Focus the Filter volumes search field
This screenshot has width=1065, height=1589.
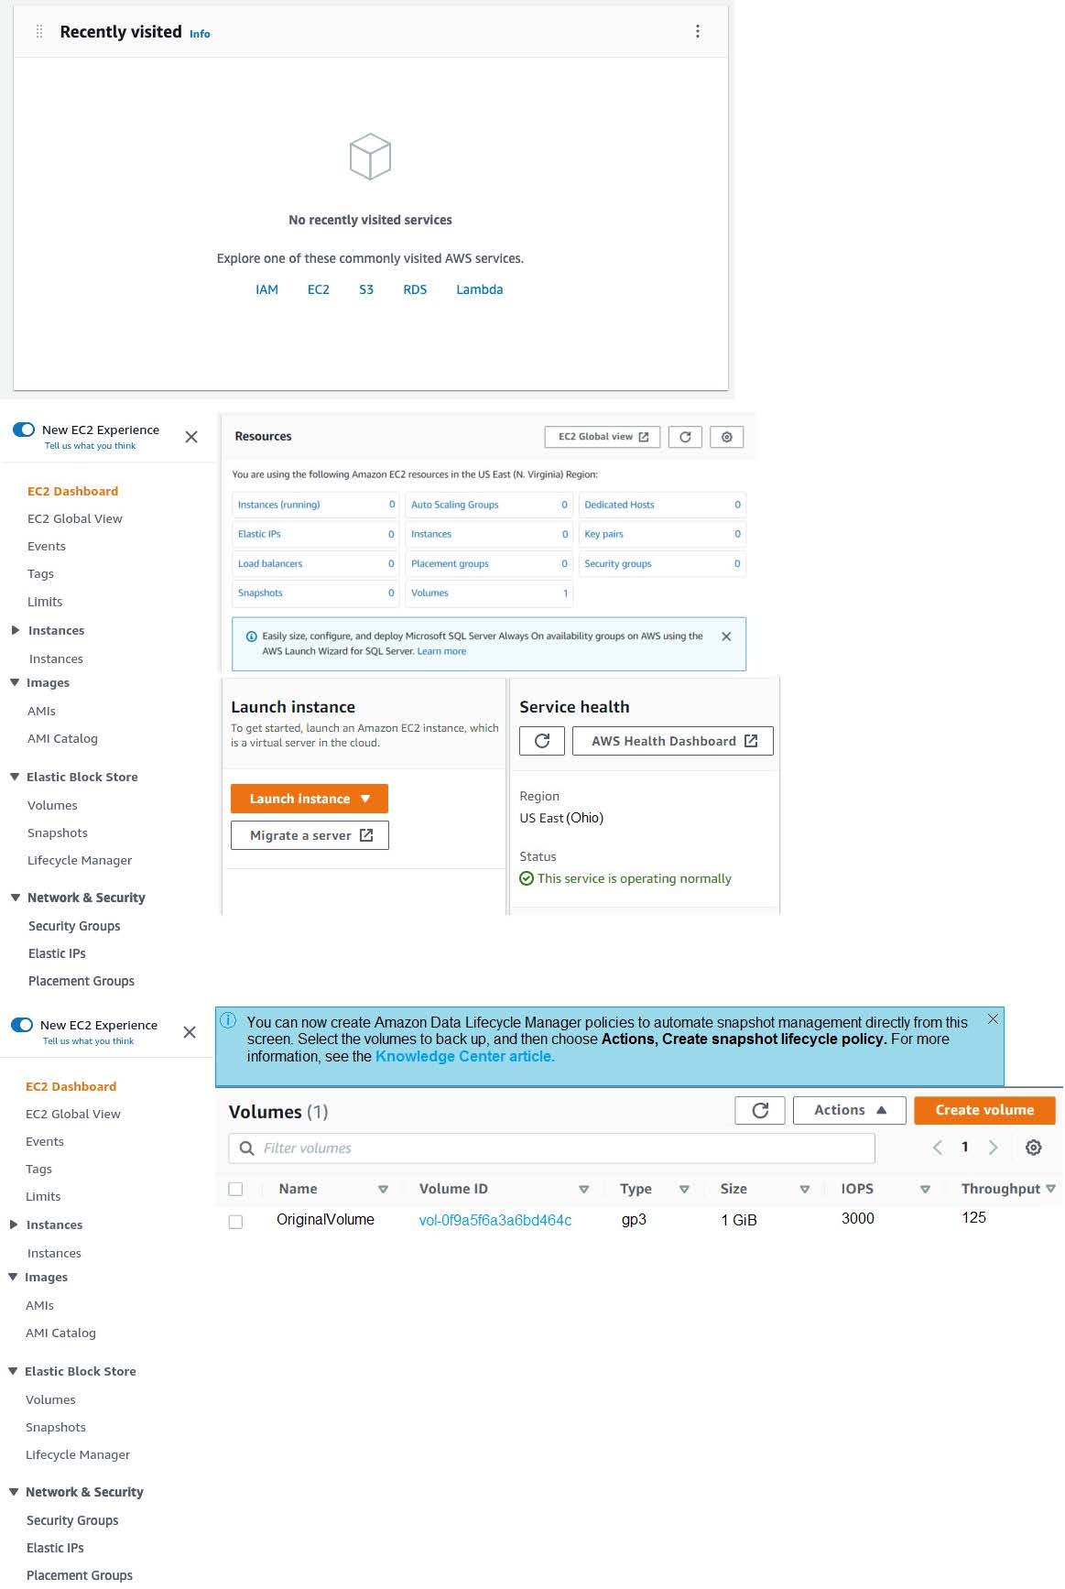(551, 1148)
